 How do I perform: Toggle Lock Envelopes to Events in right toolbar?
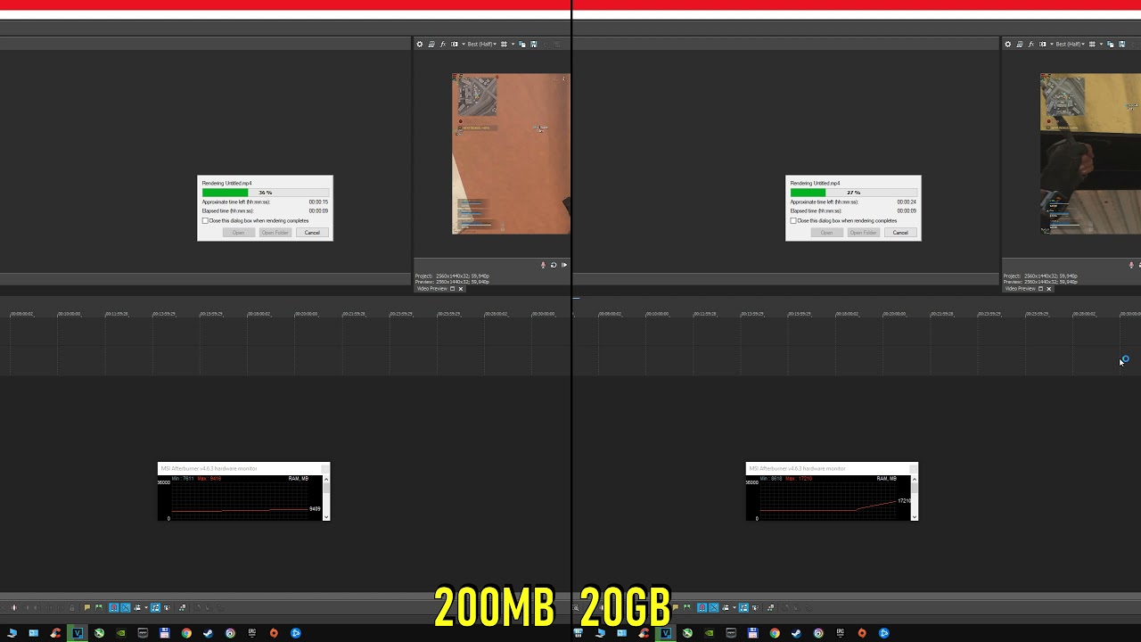point(743,607)
